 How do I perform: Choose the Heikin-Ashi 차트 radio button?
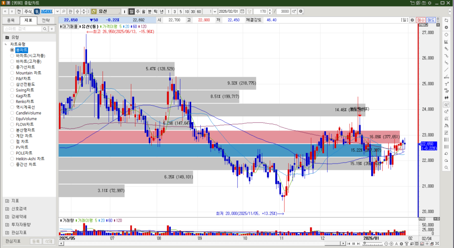[x=30, y=159]
